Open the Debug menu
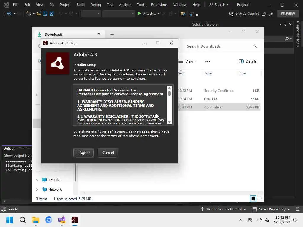The width and height of the screenshot is (303, 227). 96,5
